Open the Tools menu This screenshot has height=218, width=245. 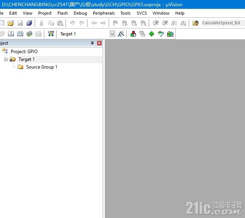pos(125,13)
